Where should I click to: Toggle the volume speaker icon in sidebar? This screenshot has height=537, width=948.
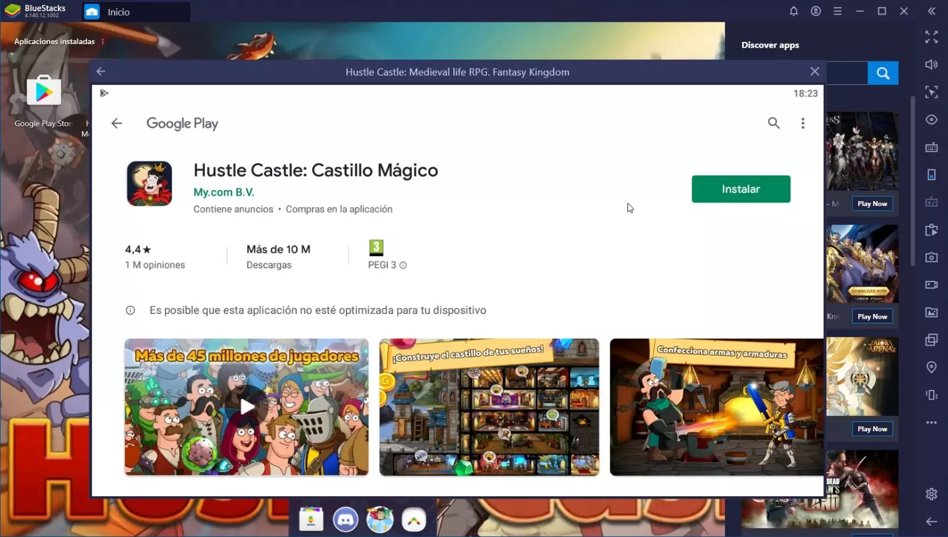[x=931, y=65]
